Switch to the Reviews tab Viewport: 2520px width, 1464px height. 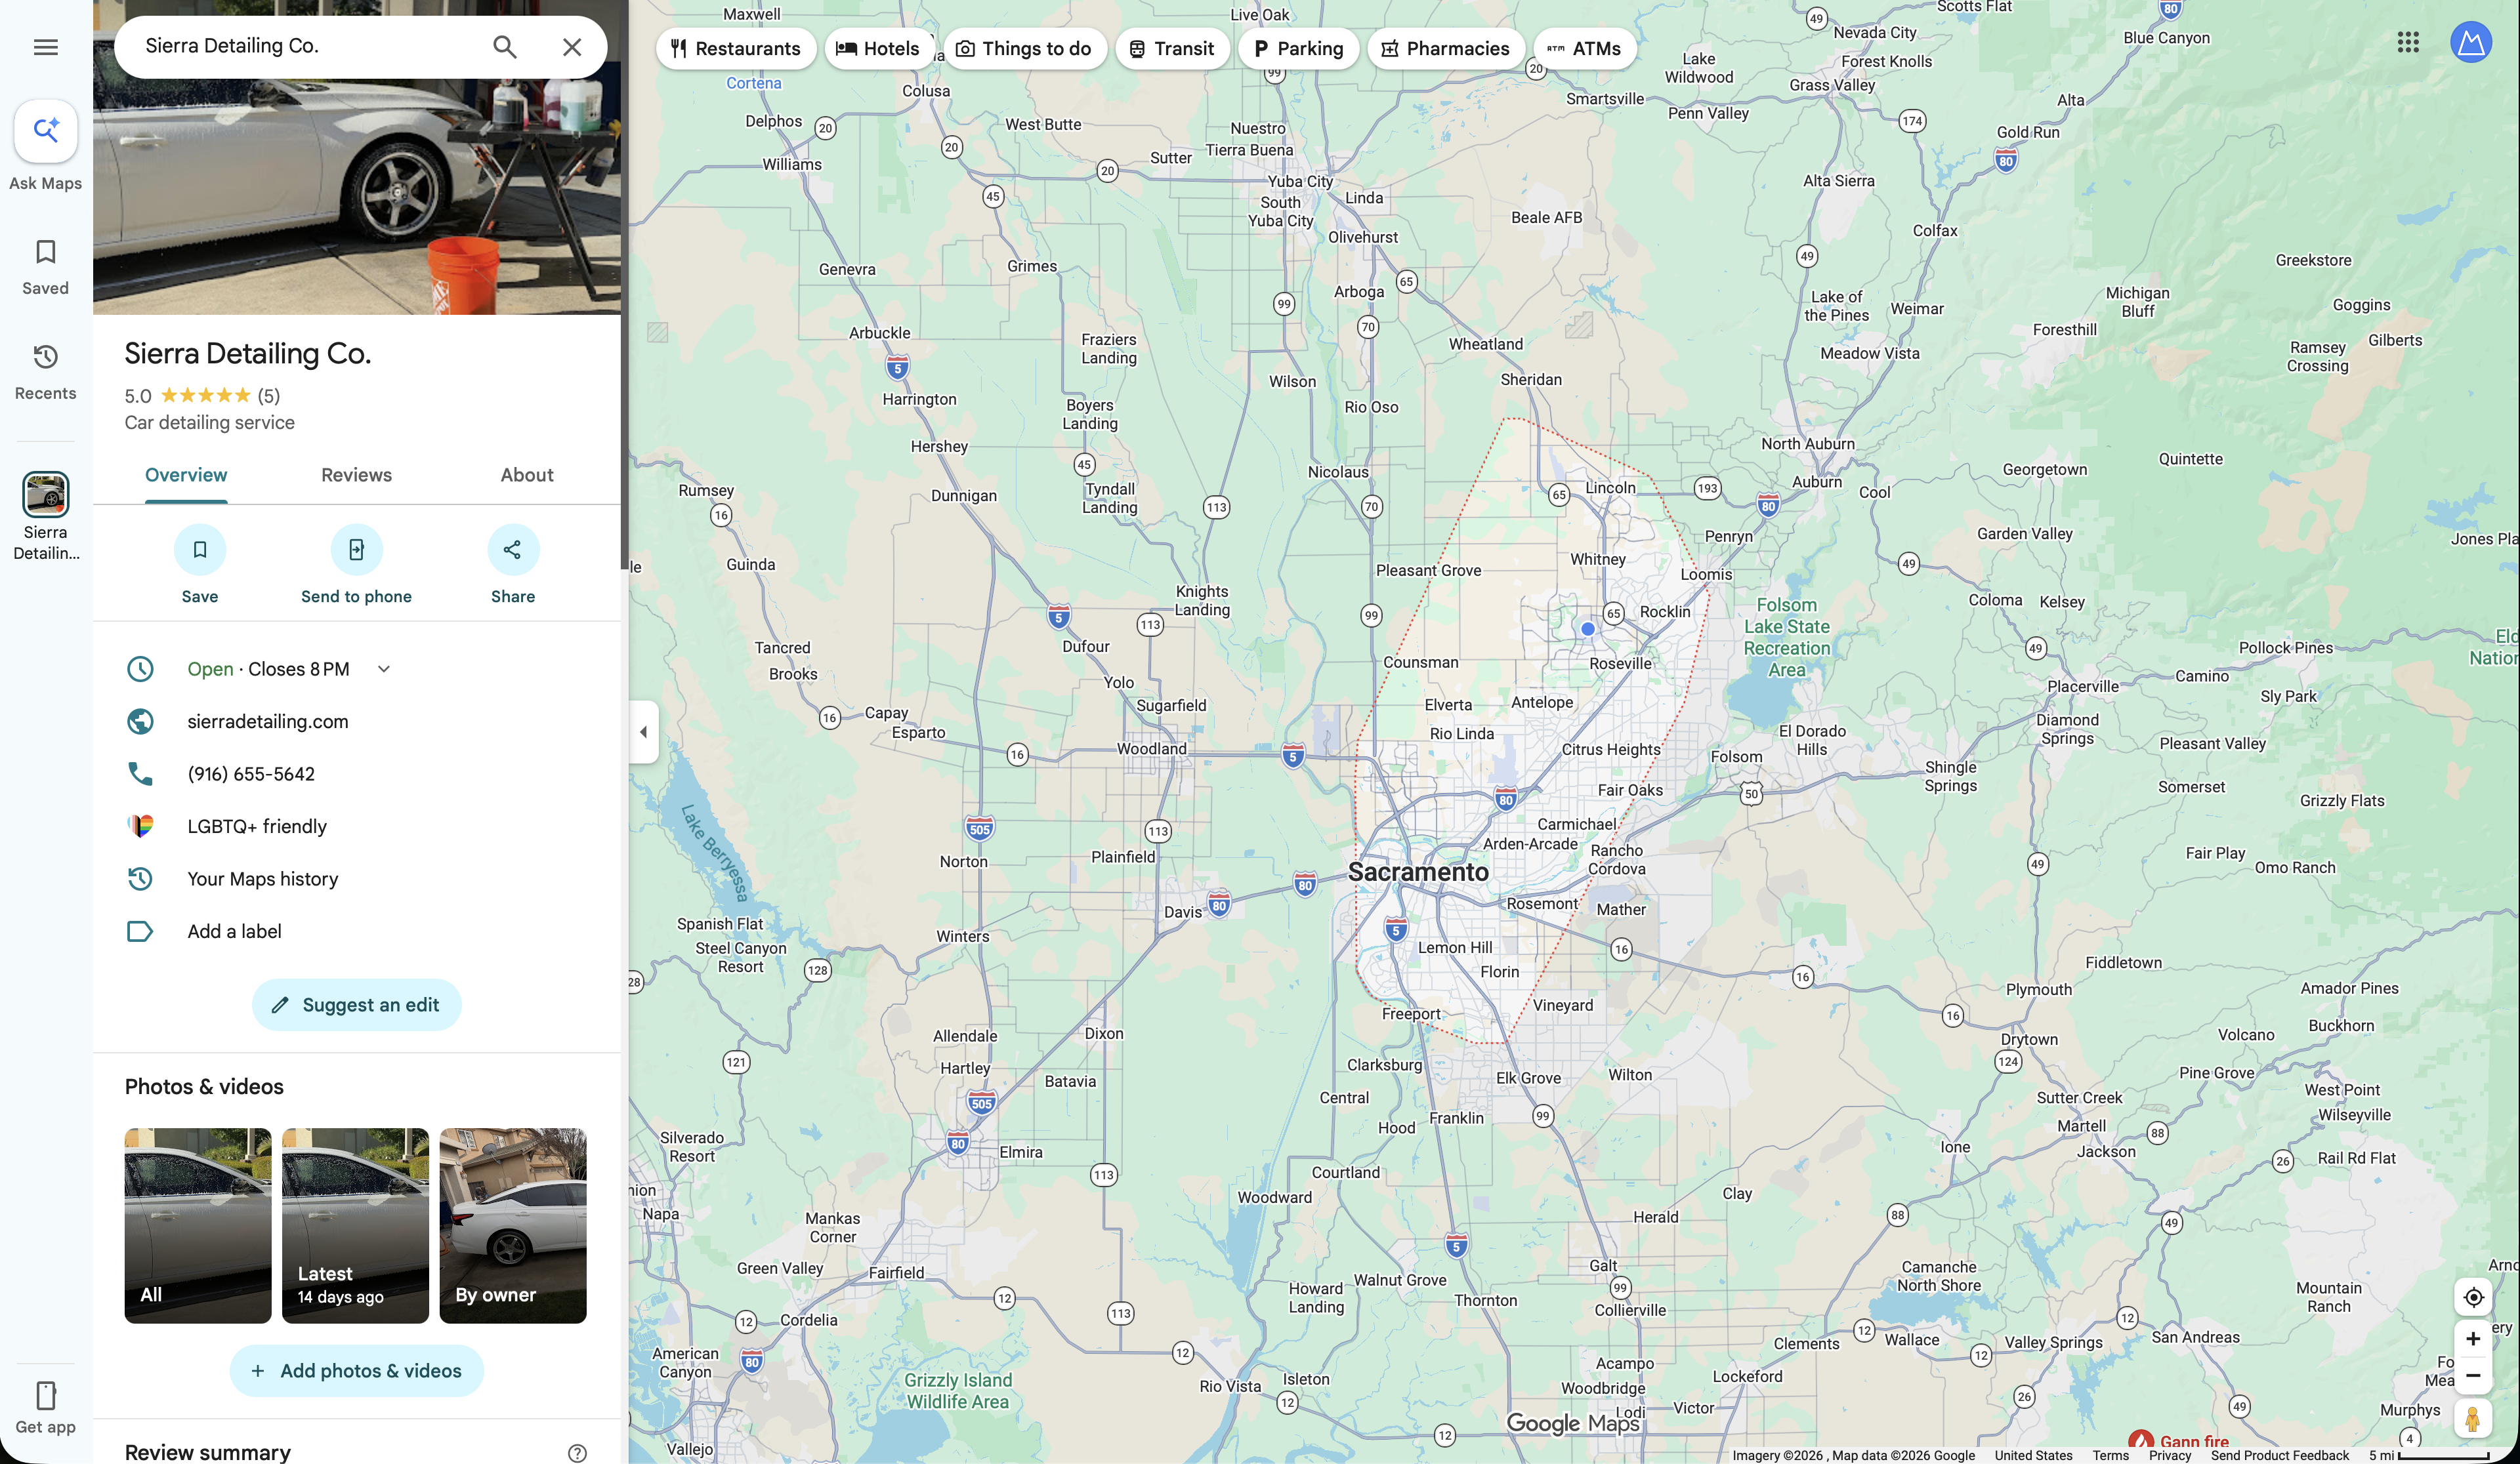point(356,476)
